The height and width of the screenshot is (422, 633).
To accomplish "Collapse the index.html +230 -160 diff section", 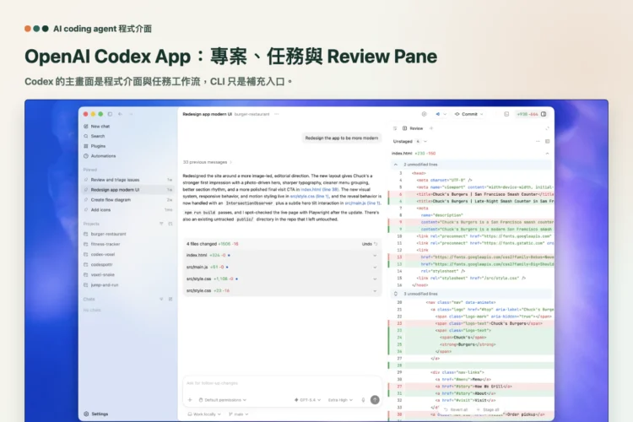I will [x=547, y=154].
